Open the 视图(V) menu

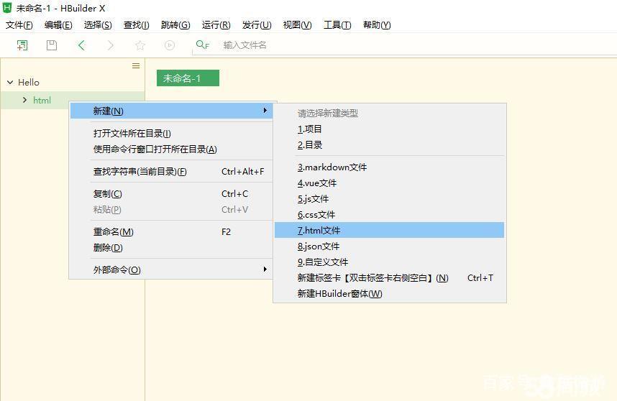coord(297,24)
